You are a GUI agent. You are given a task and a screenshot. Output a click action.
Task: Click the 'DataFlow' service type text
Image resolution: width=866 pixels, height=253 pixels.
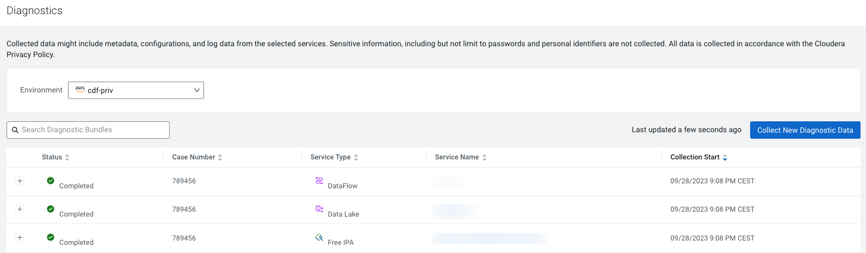(x=343, y=186)
